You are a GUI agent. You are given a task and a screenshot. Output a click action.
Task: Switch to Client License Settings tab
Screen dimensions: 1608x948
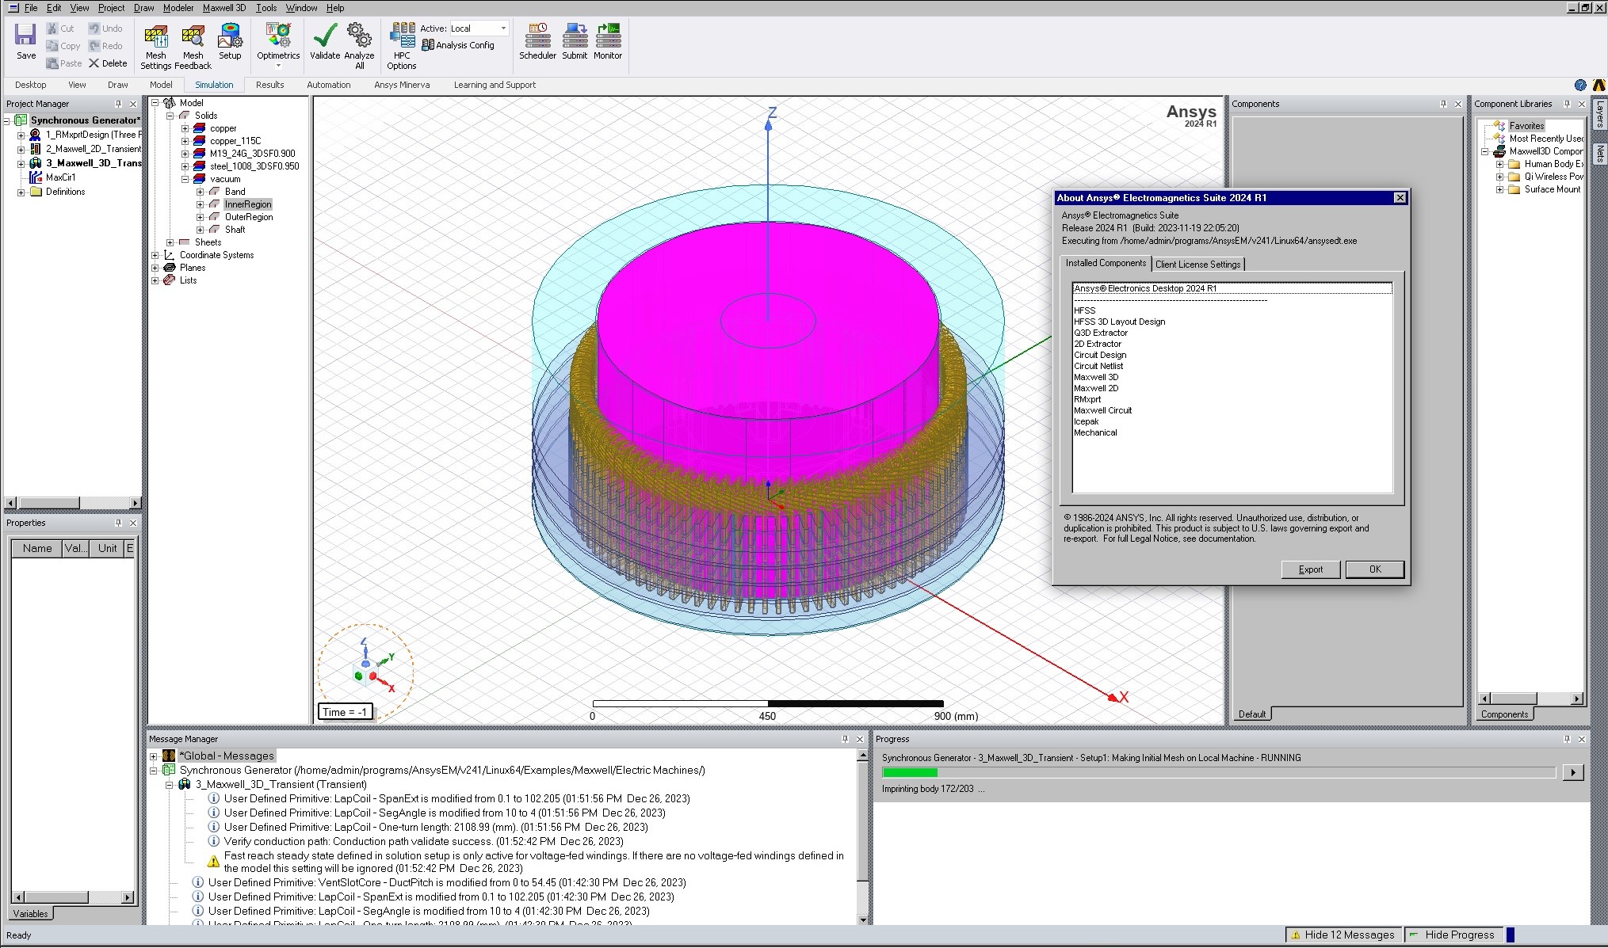click(1197, 265)
